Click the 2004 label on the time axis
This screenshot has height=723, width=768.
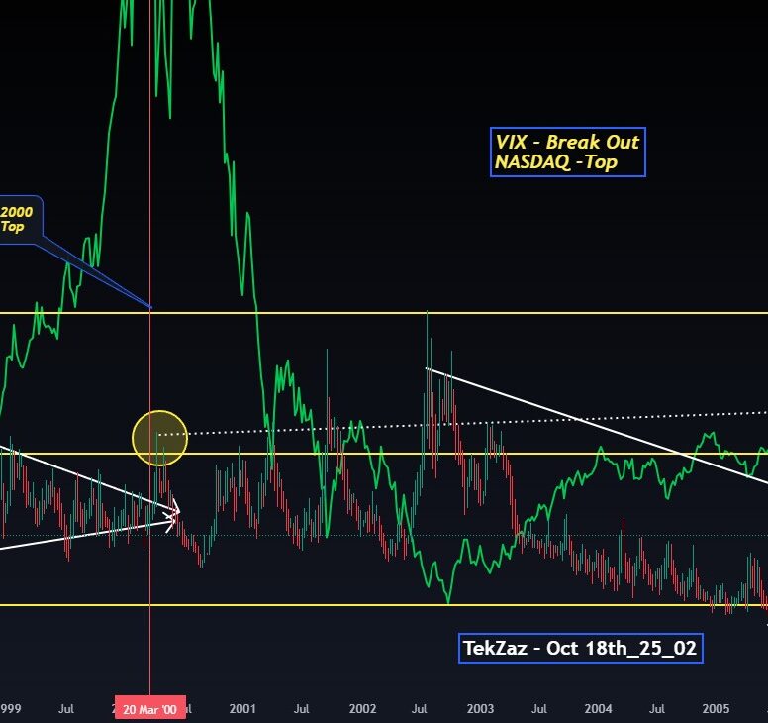[x=598, y=709]
